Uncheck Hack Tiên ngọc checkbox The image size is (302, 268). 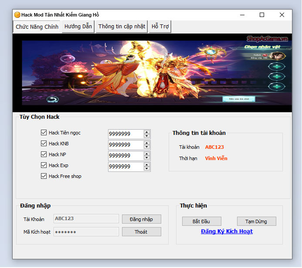point(44,132)
